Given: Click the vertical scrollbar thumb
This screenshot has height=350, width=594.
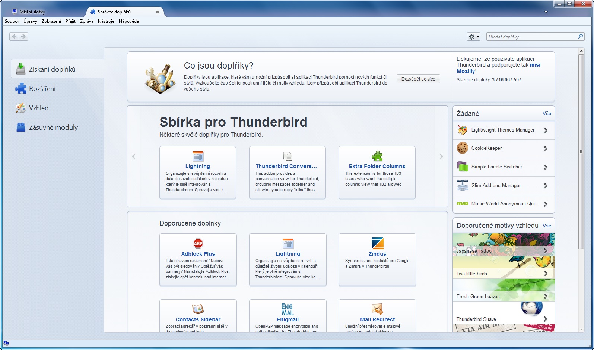Looking at the screenshot, I should 581,152.
